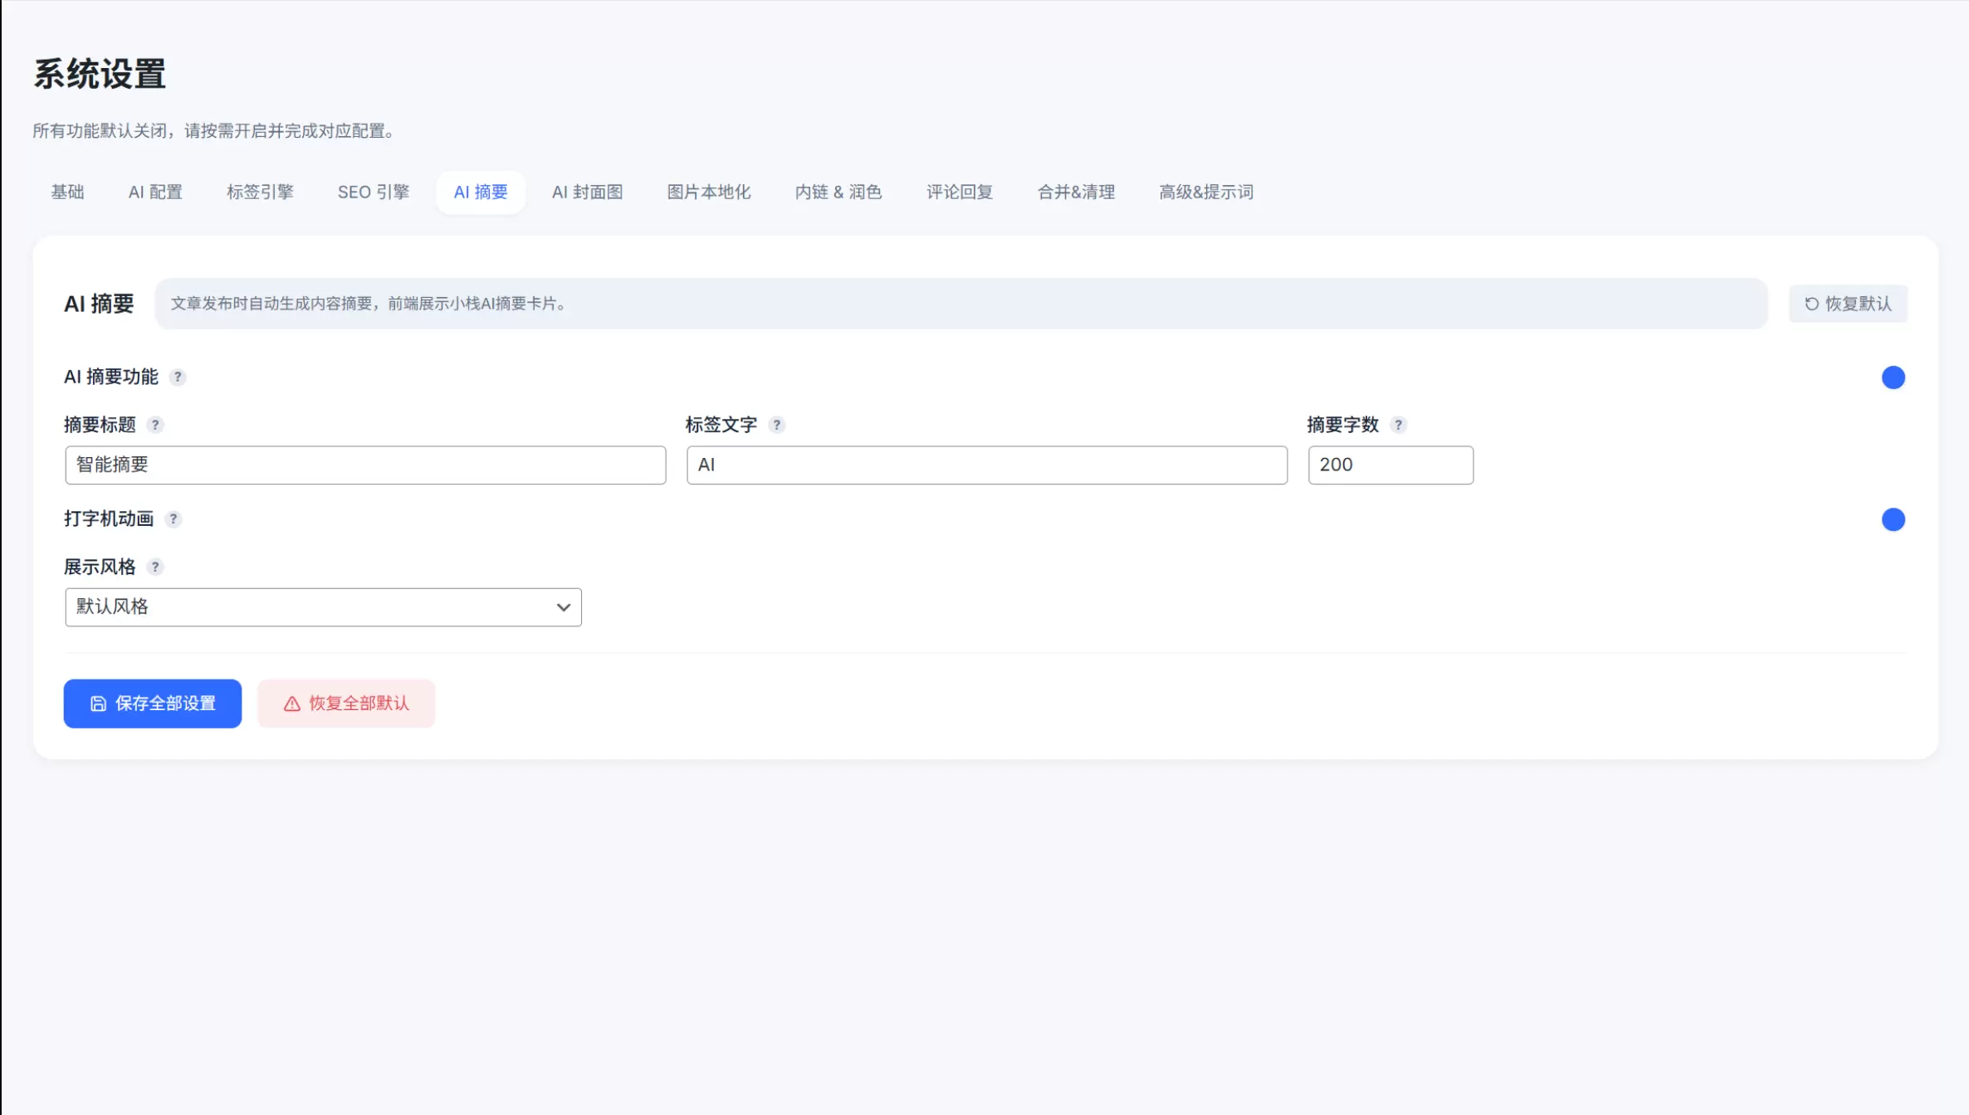Viewport: 1969px width, 1115px height.
Task: Open the 评论回复 tab
Action: 960,192
